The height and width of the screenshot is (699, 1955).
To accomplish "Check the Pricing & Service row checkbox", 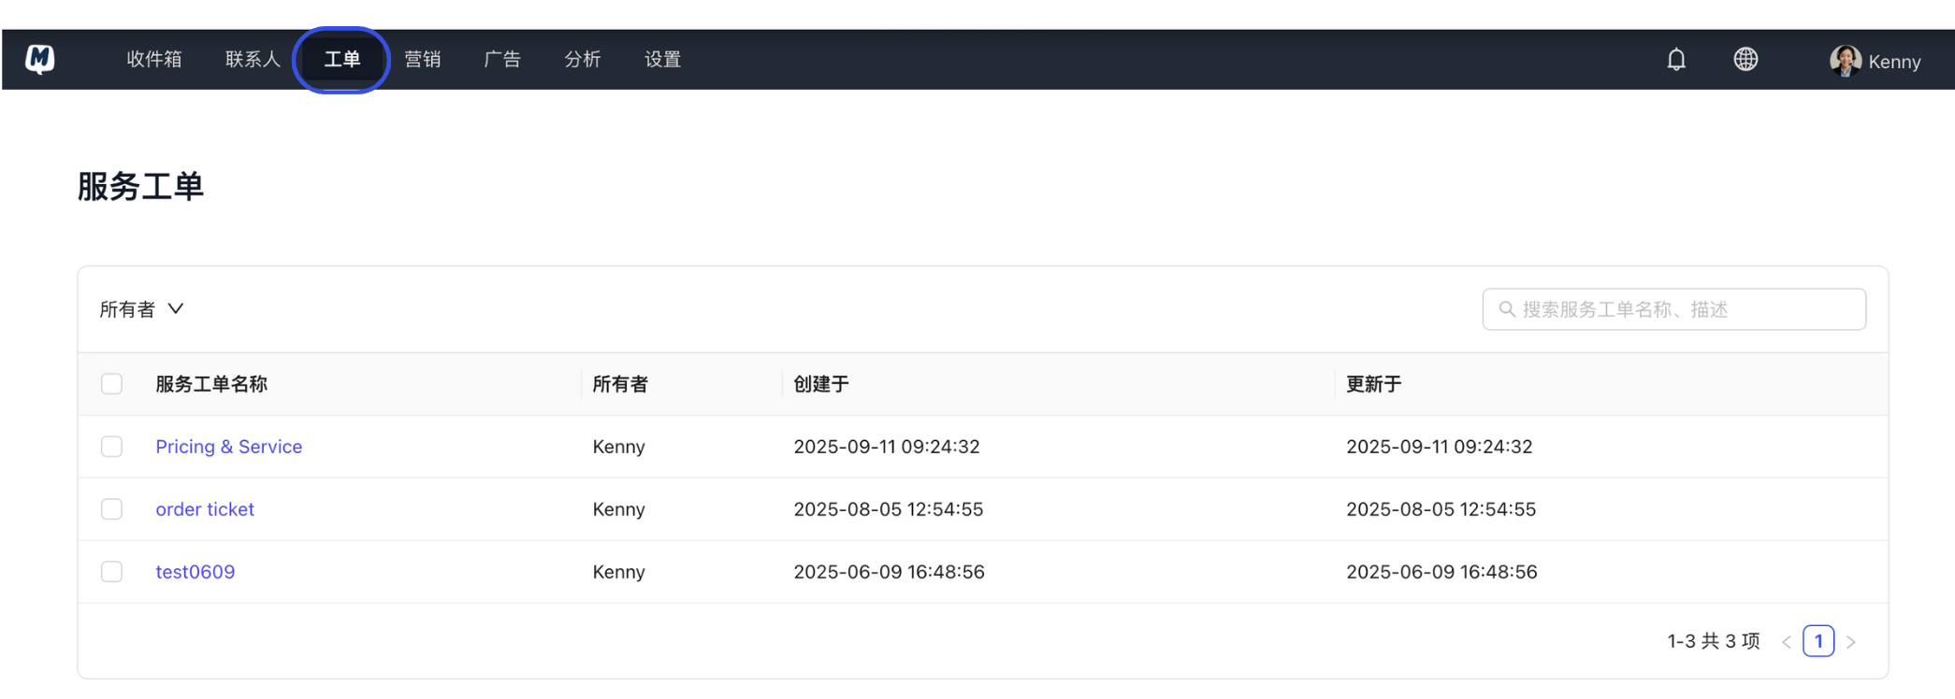I will click(111, 447).
